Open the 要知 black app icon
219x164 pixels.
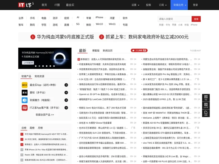pyautogui.click(x=25, y=92)
